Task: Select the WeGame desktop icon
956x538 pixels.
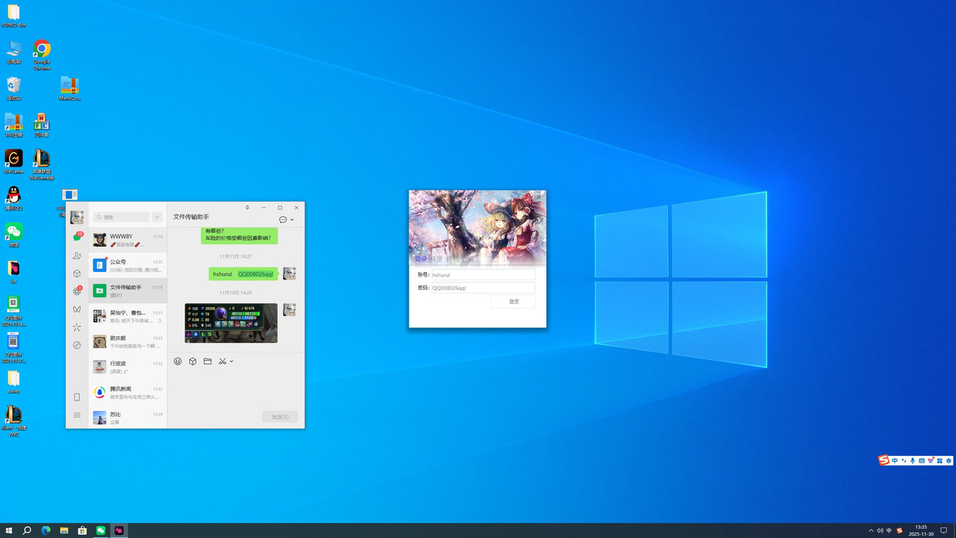Action: 13,161
